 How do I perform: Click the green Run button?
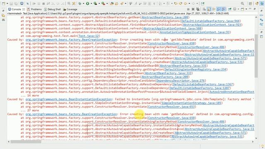tap(87, 4)
